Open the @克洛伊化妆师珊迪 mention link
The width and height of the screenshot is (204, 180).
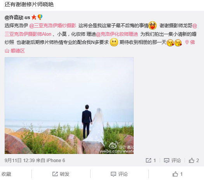[117, 34]
